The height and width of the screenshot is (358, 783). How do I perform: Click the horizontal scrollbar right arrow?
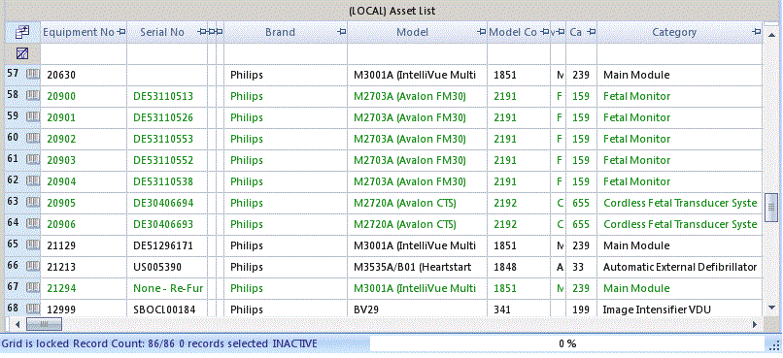pyautogui.click(x=755, y=325)
